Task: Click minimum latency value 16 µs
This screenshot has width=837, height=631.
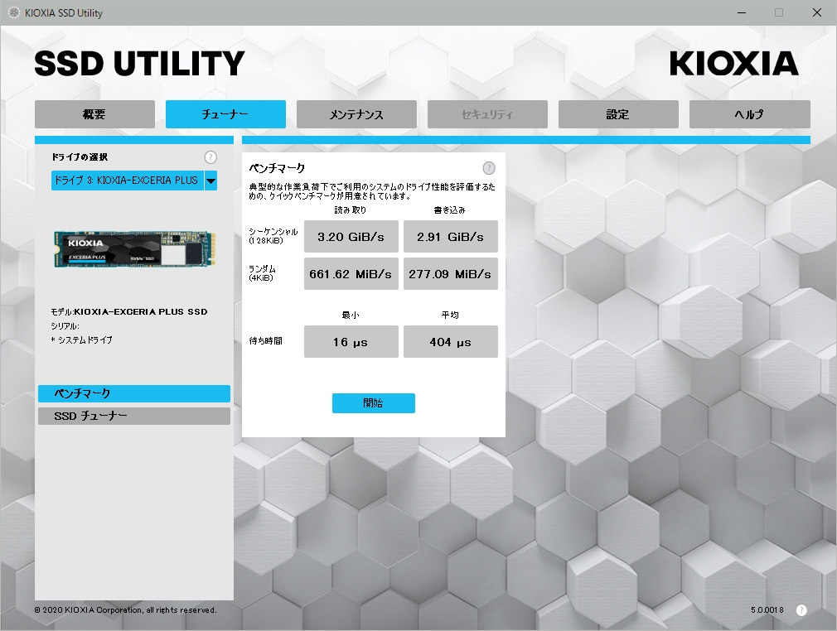Action: click(x=351, y=341)
